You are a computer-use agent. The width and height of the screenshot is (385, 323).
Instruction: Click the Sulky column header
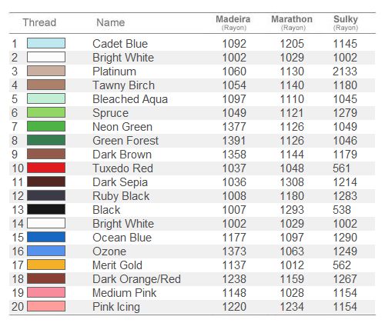pyautogui.click(x=346, y=22)
